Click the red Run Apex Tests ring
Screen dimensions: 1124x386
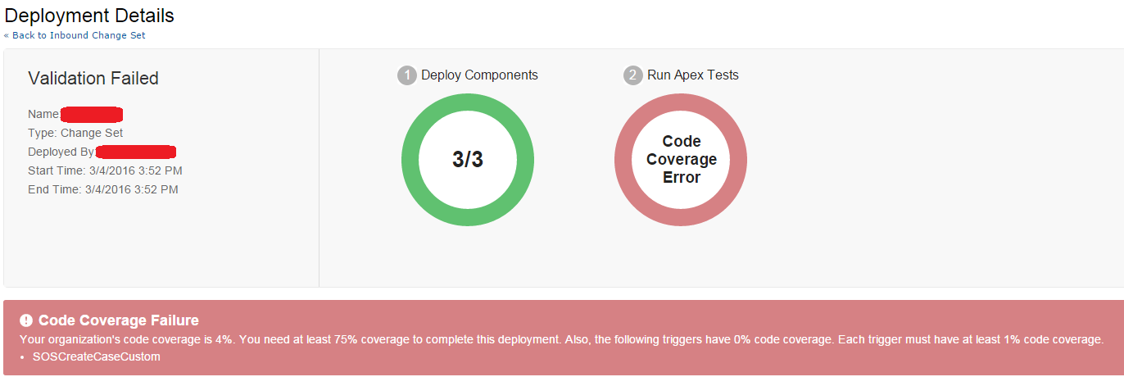coord(681,102)
